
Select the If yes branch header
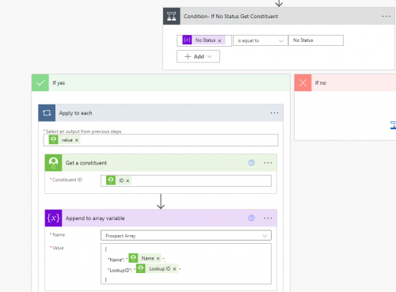tap(161, 83)
